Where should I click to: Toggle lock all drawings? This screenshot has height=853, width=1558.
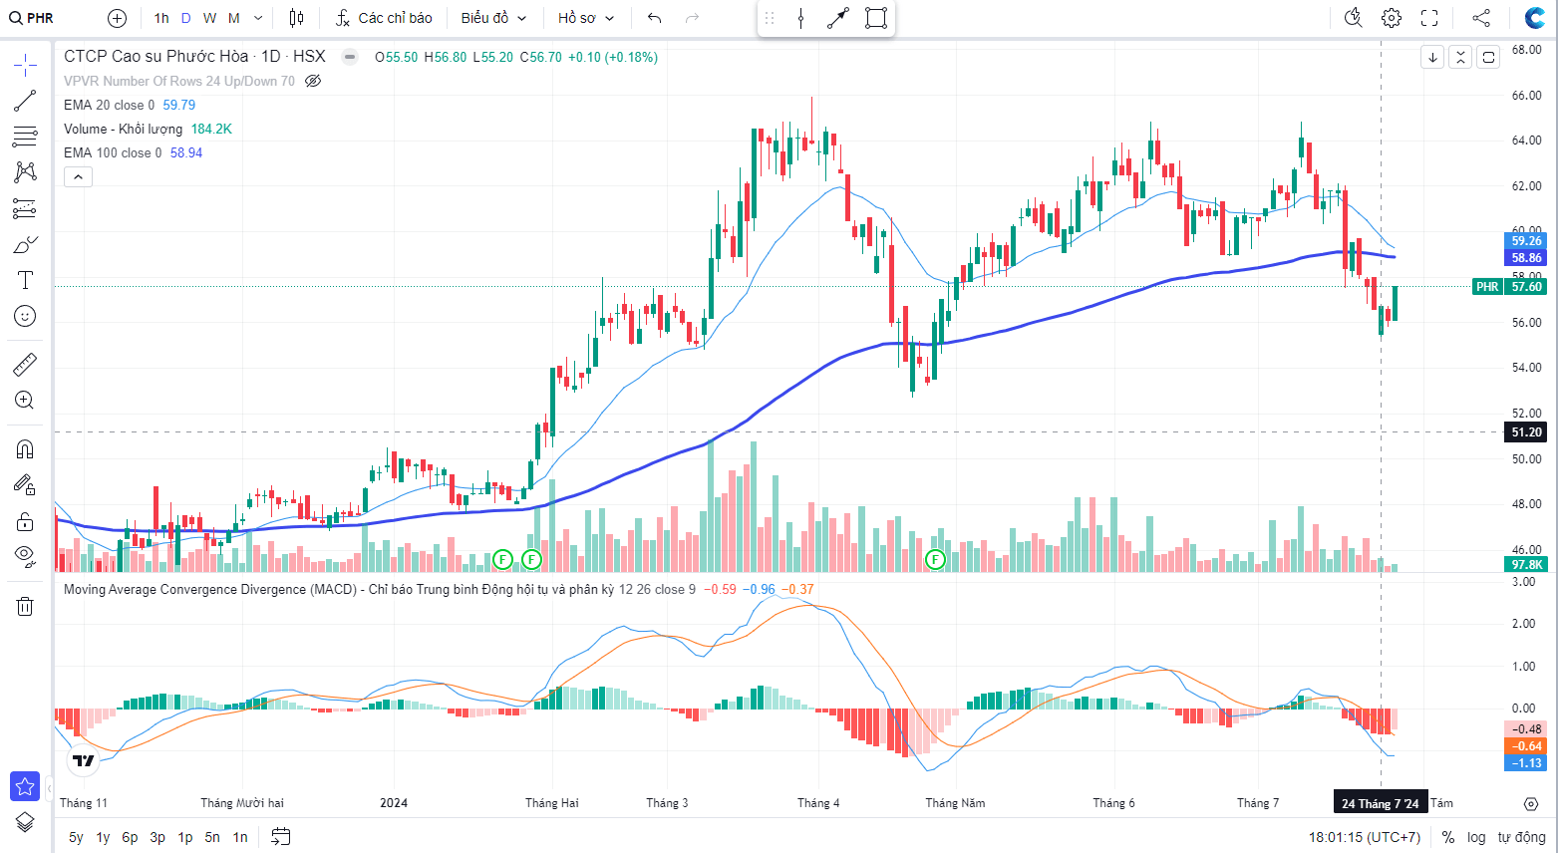[x=25, y=521]
